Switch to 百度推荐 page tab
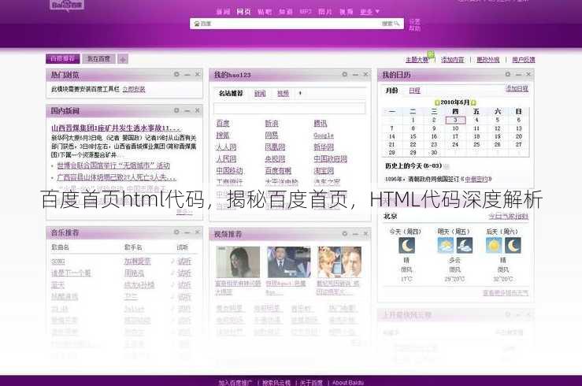Screen dimensions: 582x386 (x=63, y=58)
